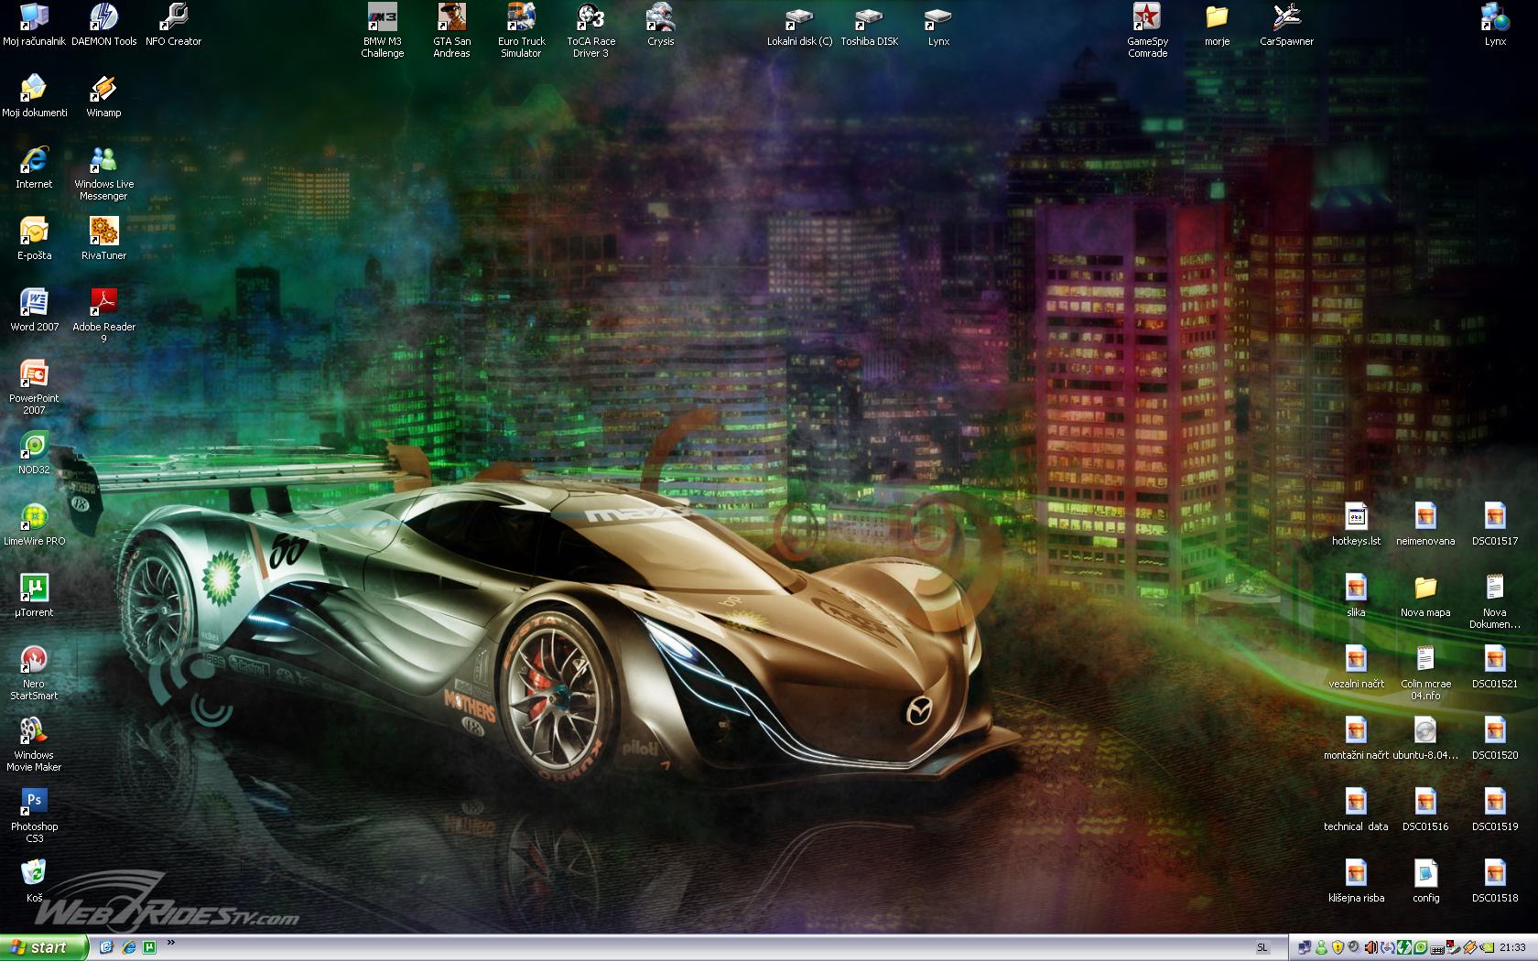
Task: Select the klišejna risba file
Action: [x=1356, y=881]
